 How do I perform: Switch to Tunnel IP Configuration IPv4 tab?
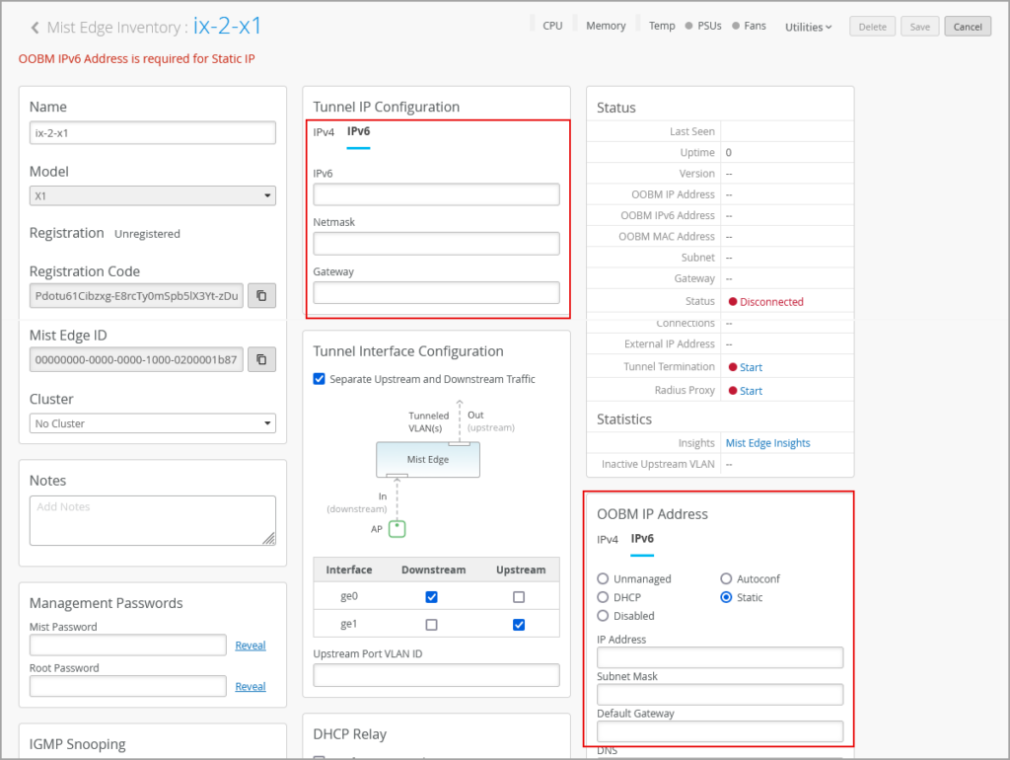[x=324, y=132]
